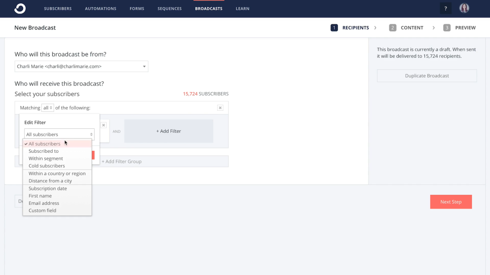
Task: Click the step 2 Content indicator
Action: [406, 28]
